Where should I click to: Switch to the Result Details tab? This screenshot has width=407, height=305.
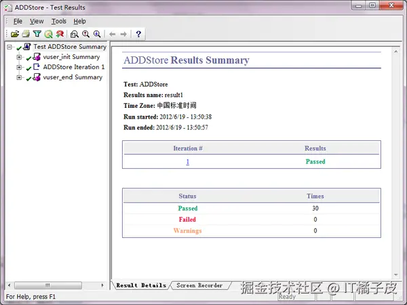(141, 285)
